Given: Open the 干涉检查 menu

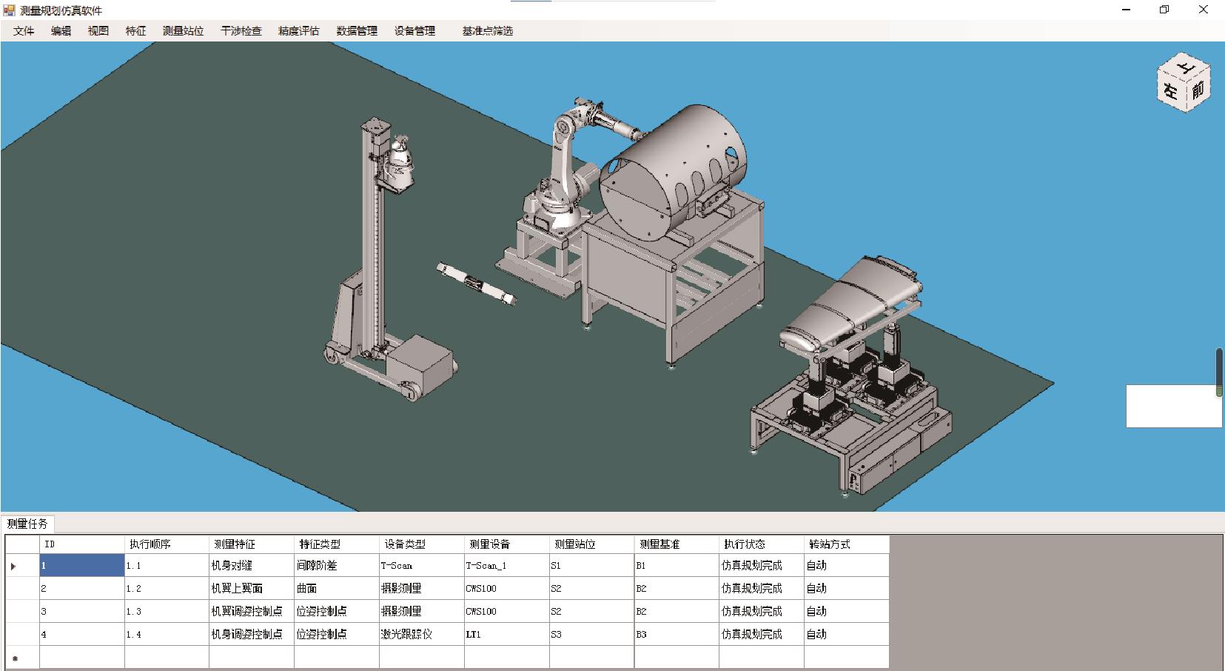Looking at the screenshot, I should 241,31.
